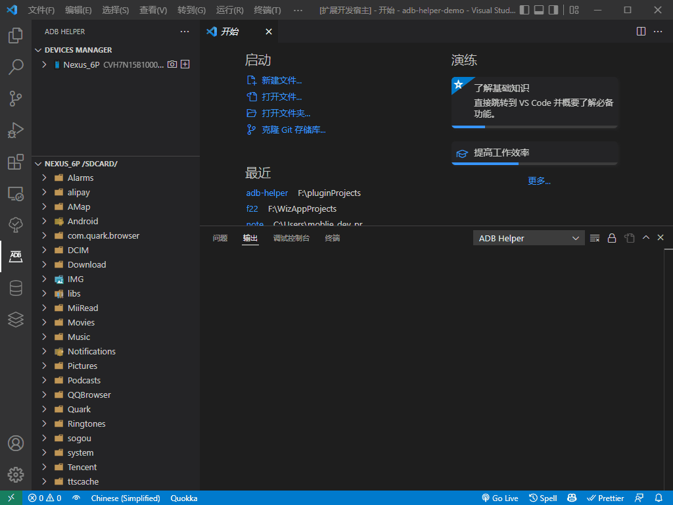Toggle Spell checking in status bar
Viewport: 673px width, 505px height.
coord(543,498)
